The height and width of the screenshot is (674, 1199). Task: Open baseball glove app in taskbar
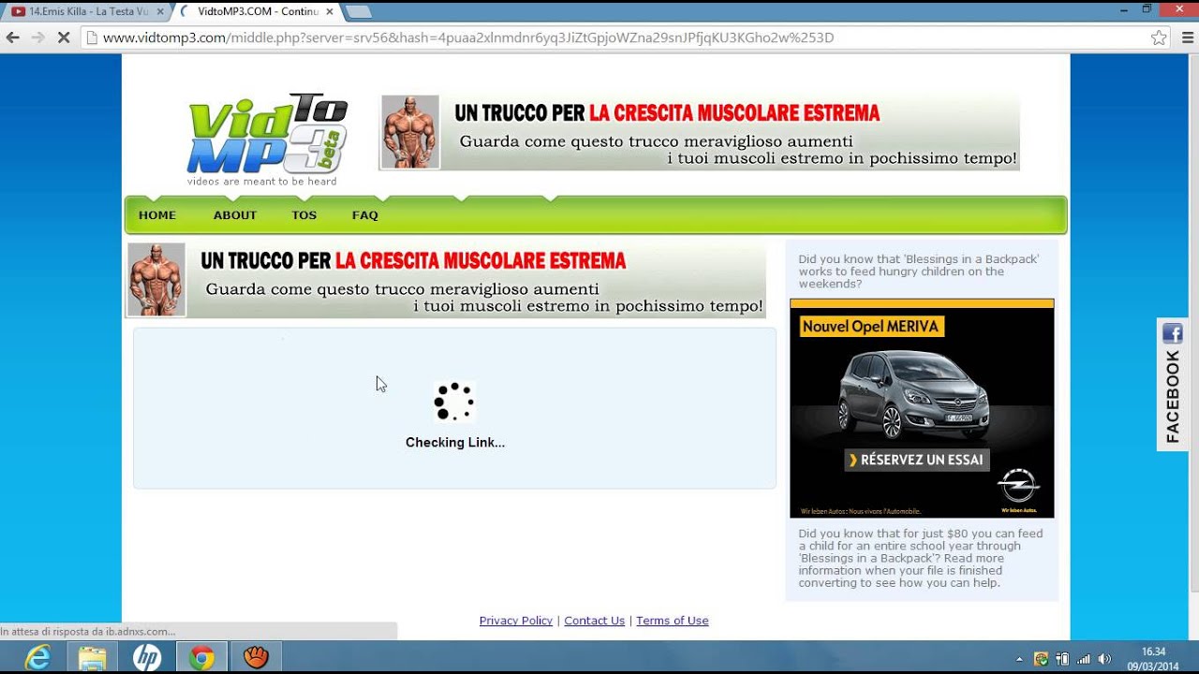point(256,658)
